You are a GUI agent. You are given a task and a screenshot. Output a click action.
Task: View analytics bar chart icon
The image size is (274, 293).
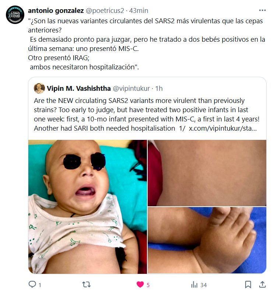point(194,285)
